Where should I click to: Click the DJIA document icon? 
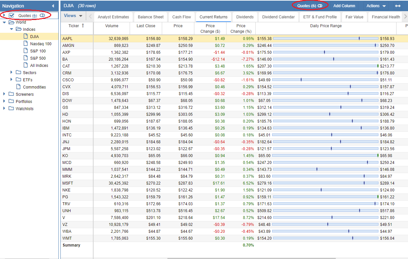coord(26,36)
